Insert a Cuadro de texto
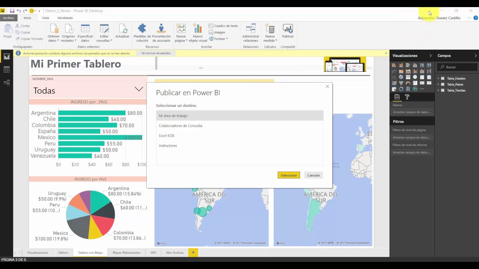 [223, 26]
